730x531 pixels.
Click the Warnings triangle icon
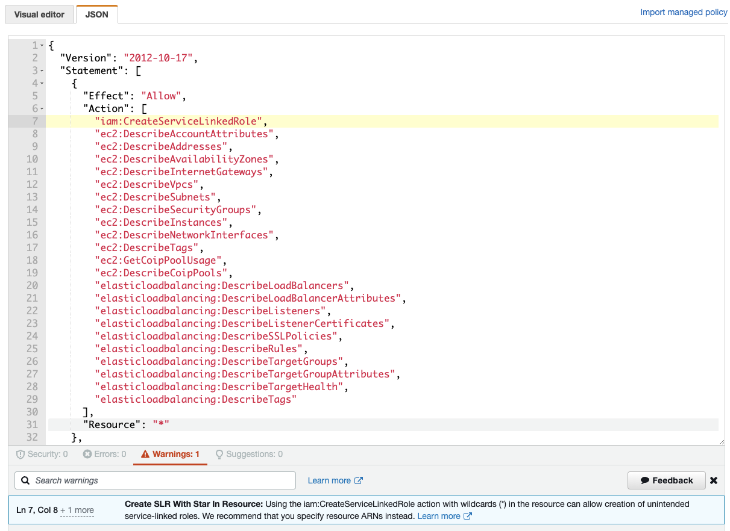coord(145,454)
